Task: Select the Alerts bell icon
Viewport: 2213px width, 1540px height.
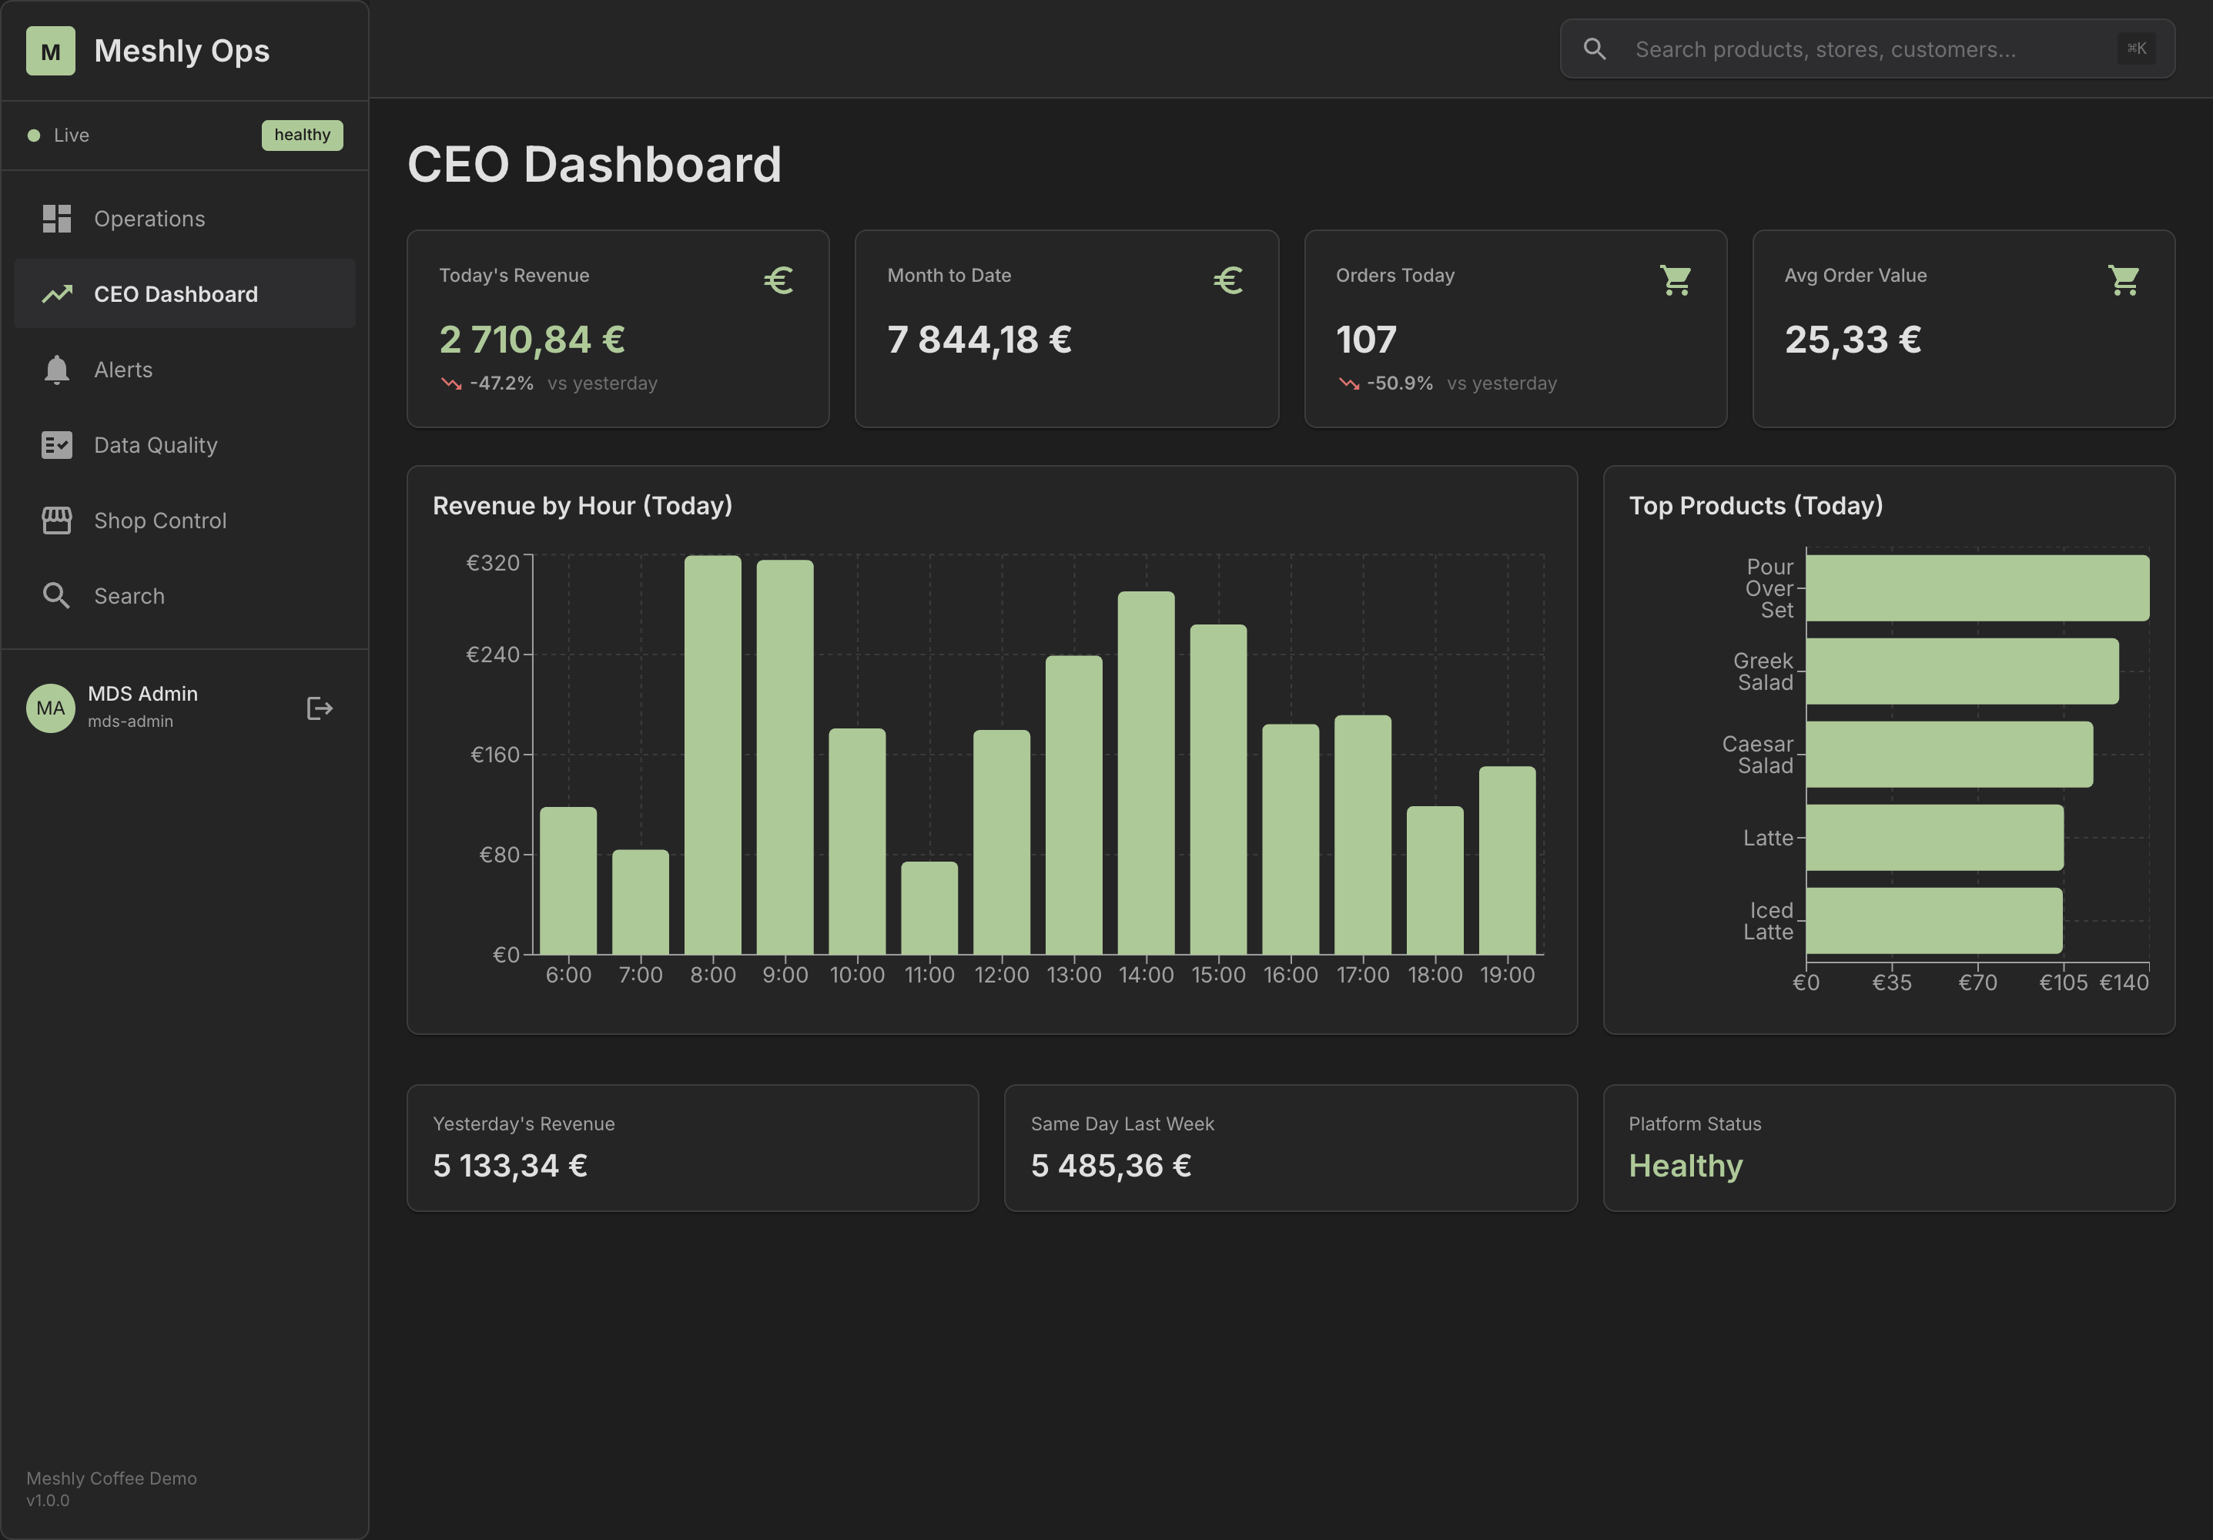Action: click(x=57, y=369)
